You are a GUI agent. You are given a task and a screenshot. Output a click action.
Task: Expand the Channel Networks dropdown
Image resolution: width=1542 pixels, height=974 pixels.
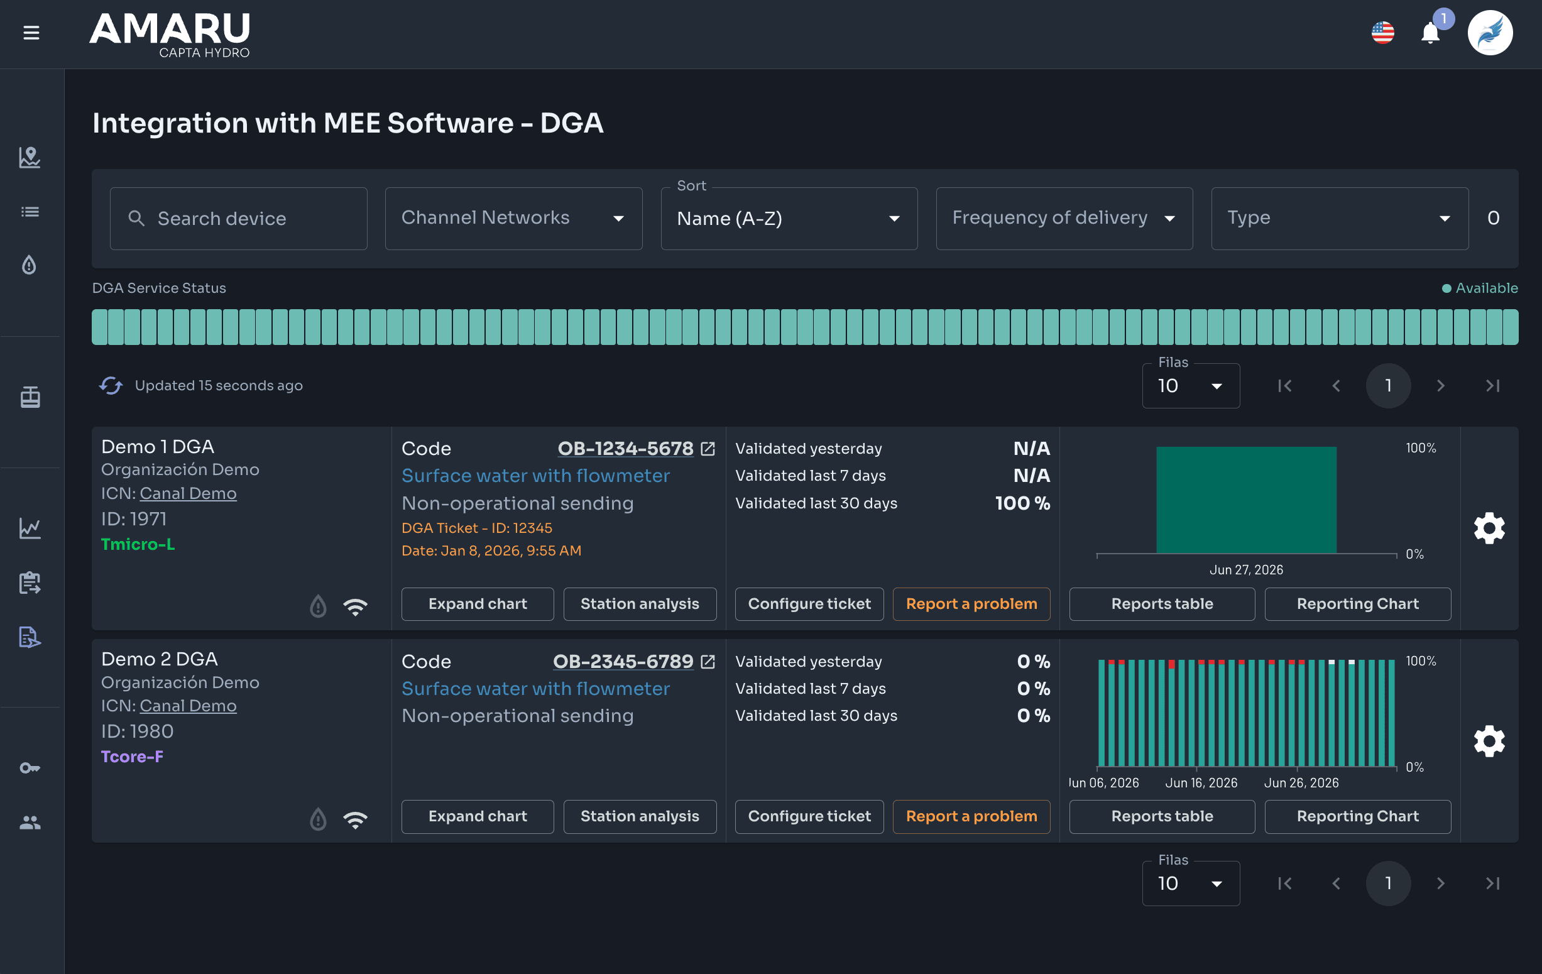[x=513, y=219]
